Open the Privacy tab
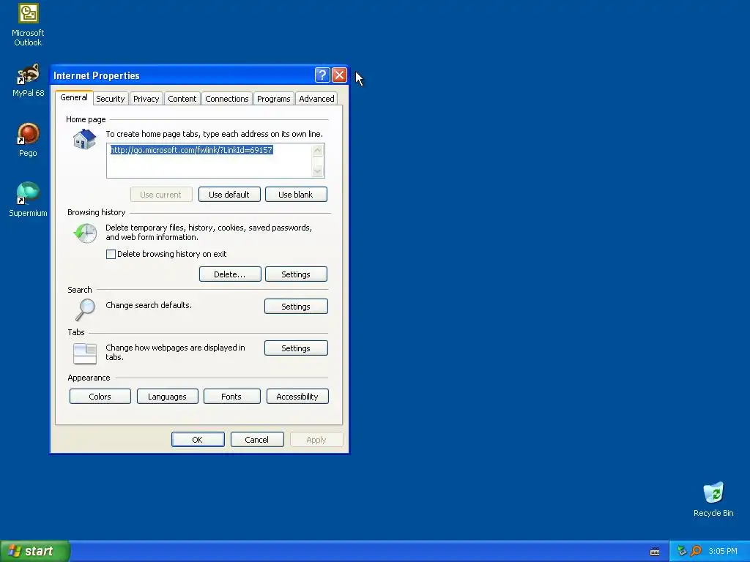Screen dimensions: 750x562 pos(146,99)
